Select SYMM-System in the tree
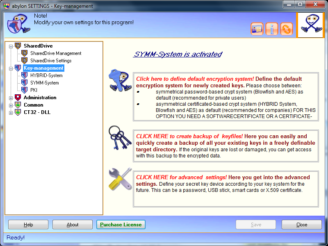 [45, 83]
